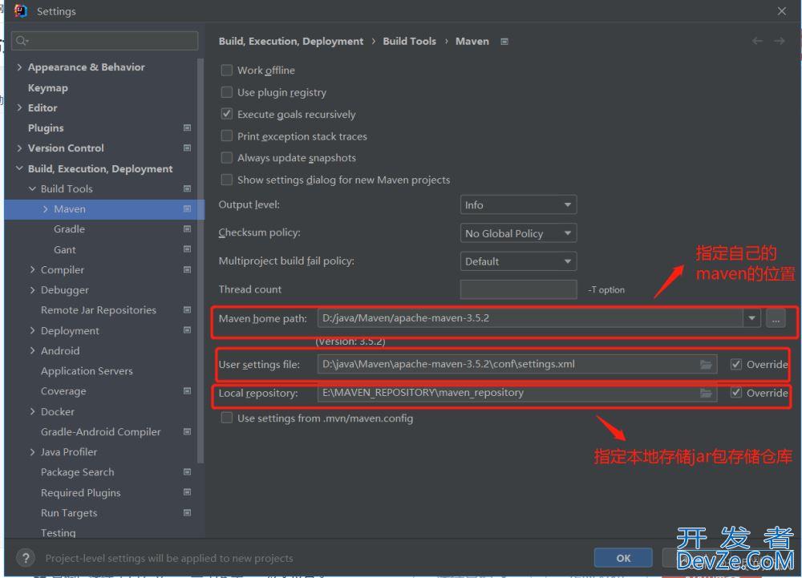Click Build Tools in breadcrumb

[409, 41]
